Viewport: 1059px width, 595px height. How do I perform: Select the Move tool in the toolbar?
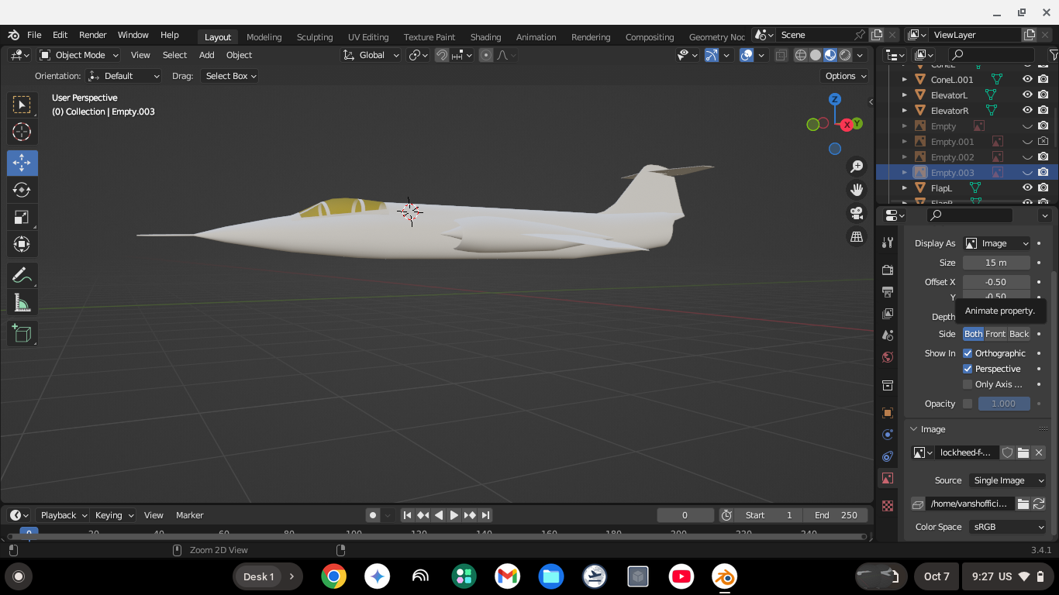click(22, 163)
